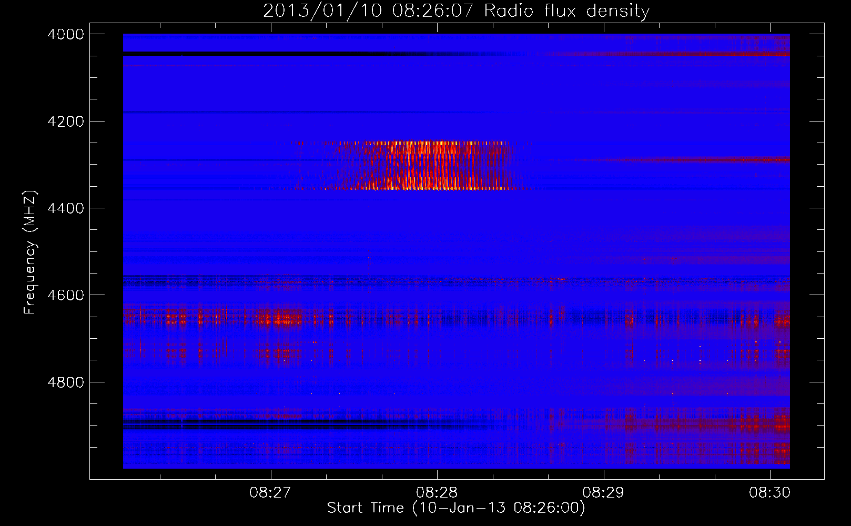
Task: Click the 4600 frequency axis label
Action: tap(66, 295)
